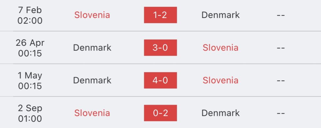
Task: Click the dashes in the 7 Feb row
Action: coord(281,15)
